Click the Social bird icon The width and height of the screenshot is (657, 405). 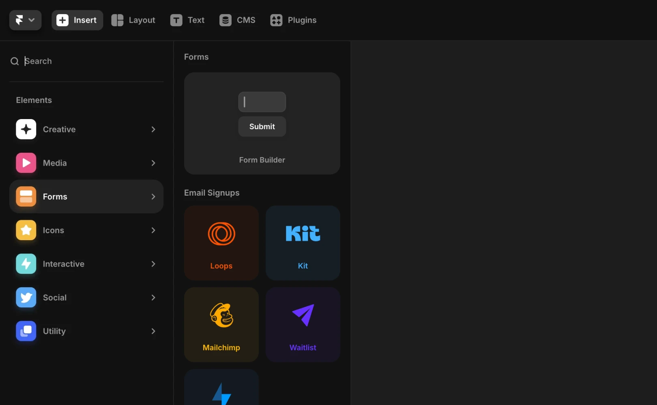[26, 297]
